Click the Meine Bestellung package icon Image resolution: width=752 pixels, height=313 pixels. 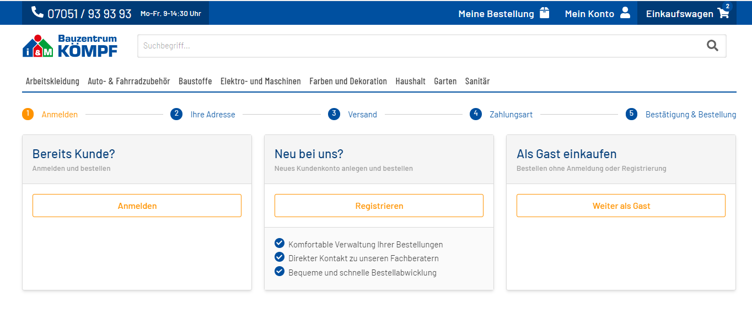[544, 13]
